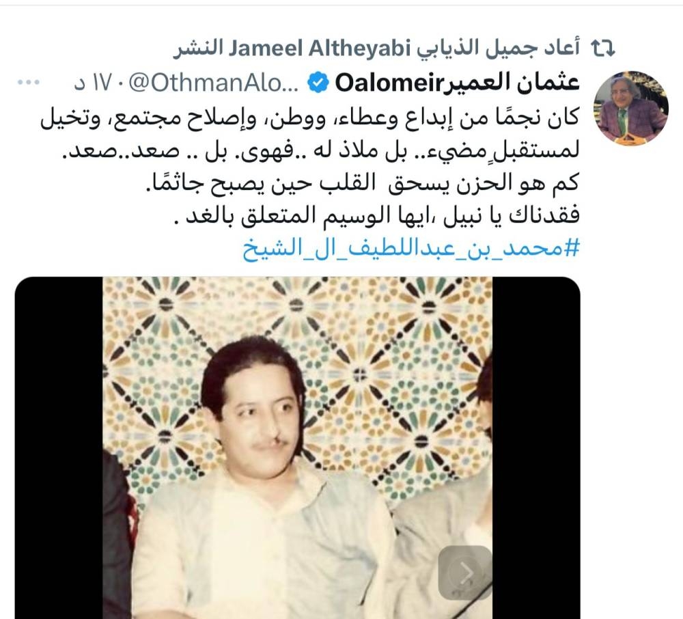Click the tweet line starting فقدناك يا نبيل
683x619 pixels.
[376, 216]
